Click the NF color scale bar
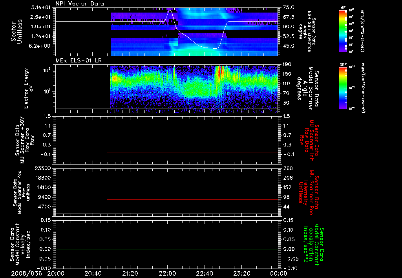Image resolution: width=402 pixels, height=278 pixels. [343, 31]
